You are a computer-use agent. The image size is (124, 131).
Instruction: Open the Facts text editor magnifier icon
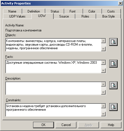click(113, 64)
